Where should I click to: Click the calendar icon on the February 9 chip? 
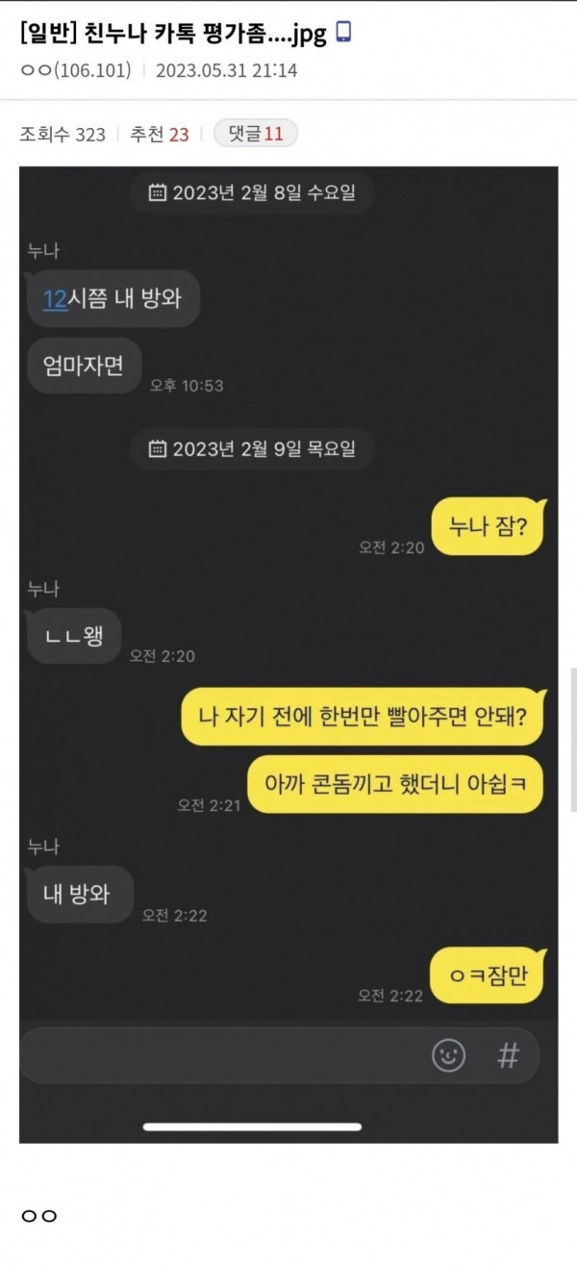click(x=158, y=448)
